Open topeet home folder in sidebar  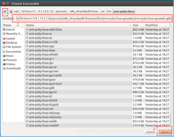(9, 38)
